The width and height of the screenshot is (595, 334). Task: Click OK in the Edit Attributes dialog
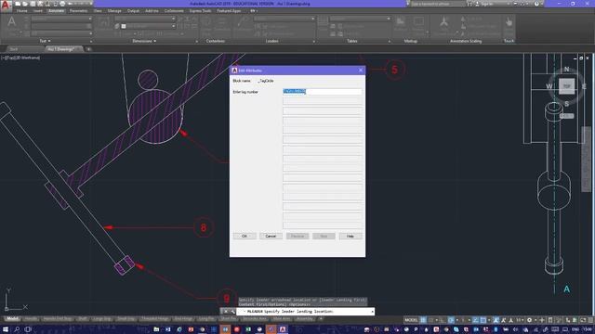point(245,236)
